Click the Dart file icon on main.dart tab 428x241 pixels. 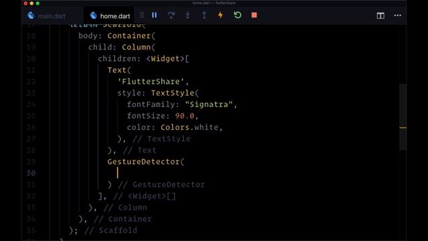pyautogui.click(x=31, y=15)
